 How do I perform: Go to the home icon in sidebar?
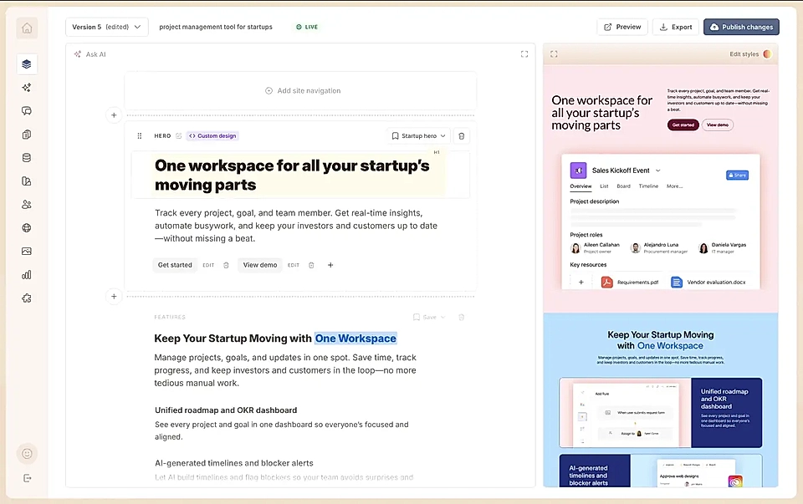click(x=27, y=28)
